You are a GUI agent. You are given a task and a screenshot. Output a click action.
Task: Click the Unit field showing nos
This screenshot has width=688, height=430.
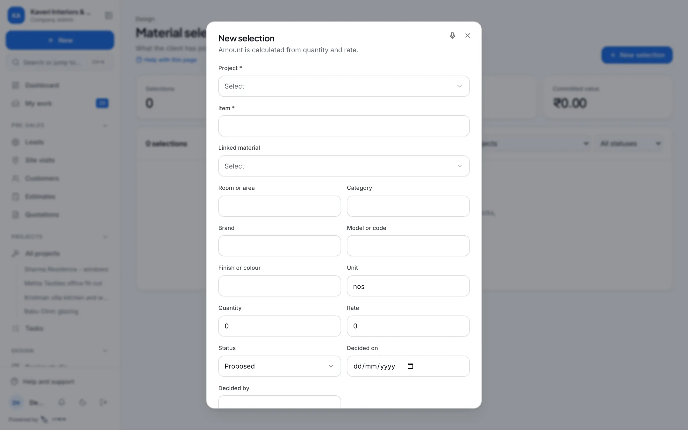point(408,286)
